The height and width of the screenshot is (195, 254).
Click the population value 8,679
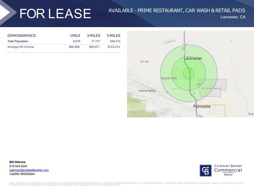click(77, 41)
